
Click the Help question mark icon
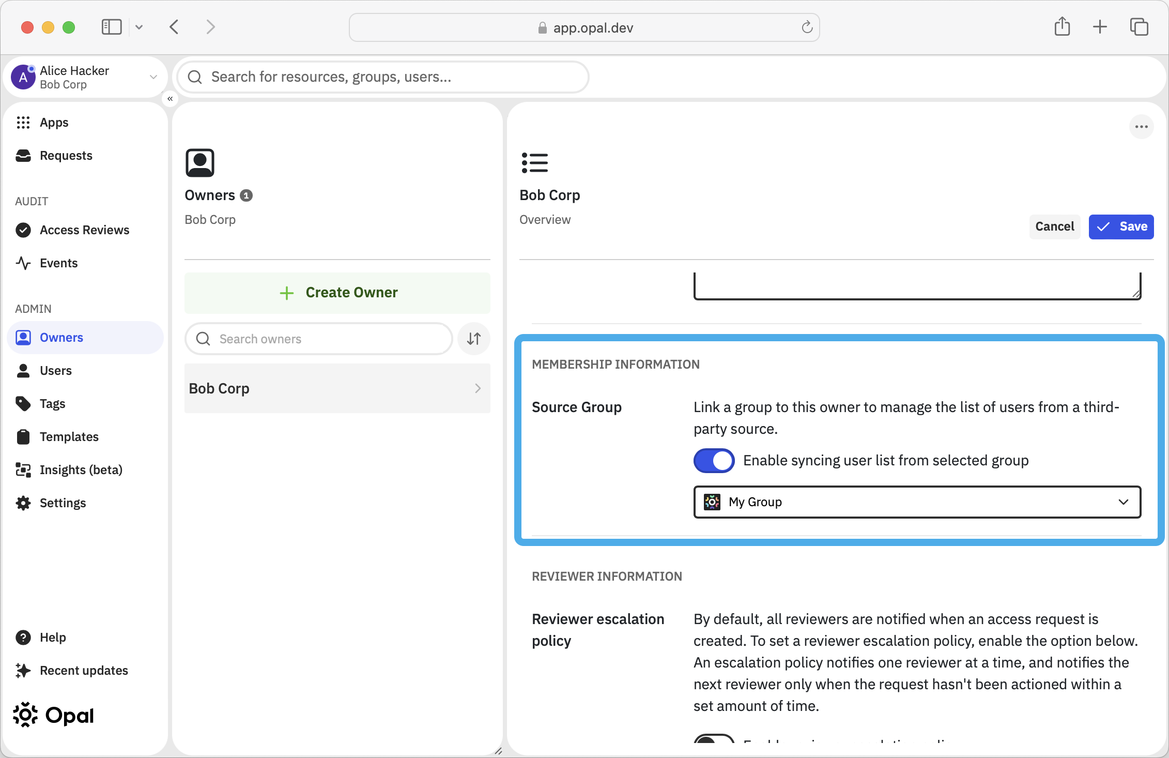click(23, 638)
